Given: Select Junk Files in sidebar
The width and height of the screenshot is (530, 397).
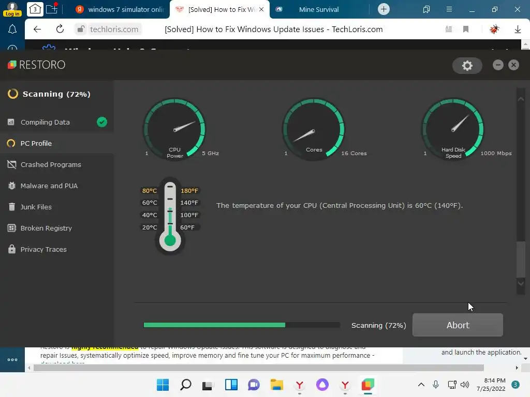Looking at the screenshot, I should (x=57, y=207).
